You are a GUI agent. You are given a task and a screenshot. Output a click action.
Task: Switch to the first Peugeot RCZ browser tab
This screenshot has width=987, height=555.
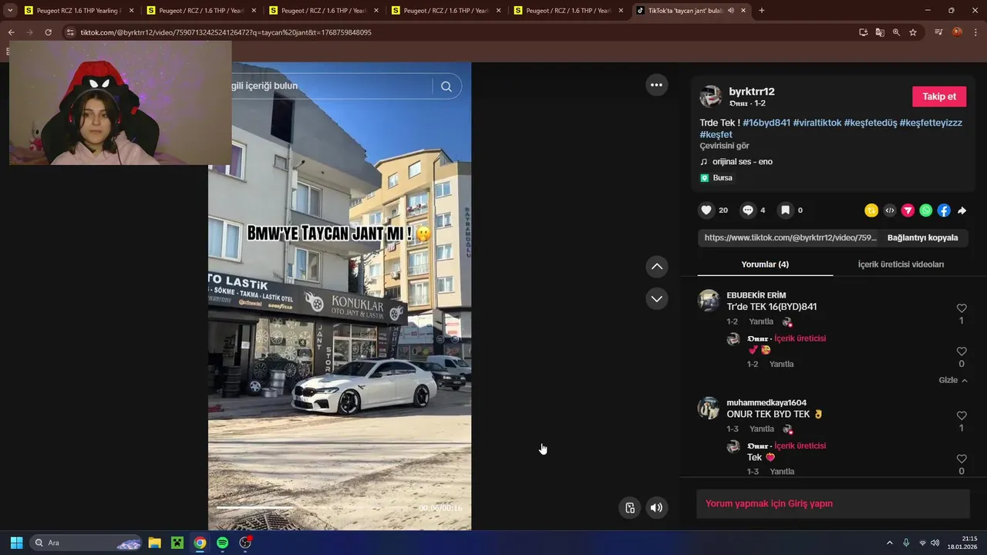click(79, 11)
